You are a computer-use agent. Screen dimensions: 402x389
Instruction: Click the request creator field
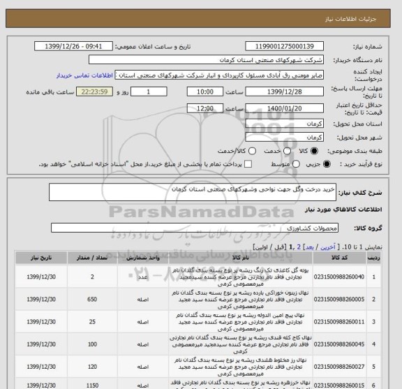point(219,75)
